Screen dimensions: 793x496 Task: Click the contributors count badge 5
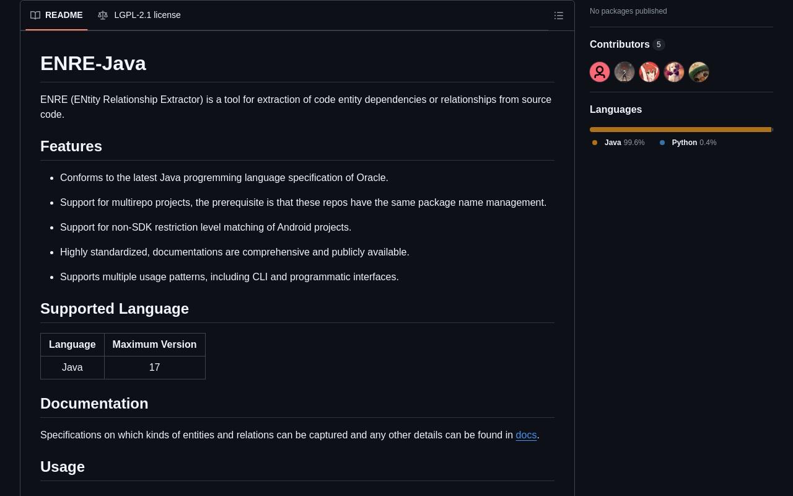click(659, 45)
